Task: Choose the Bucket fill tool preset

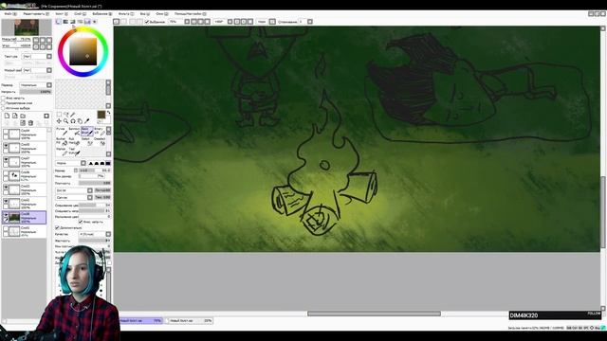Action: coord(62,141)
